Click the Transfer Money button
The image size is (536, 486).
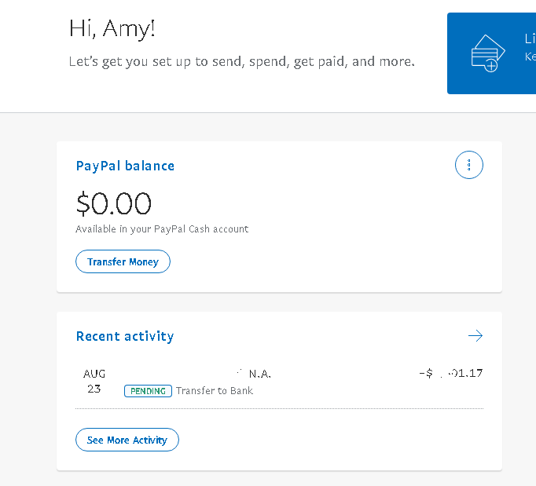tap(123, 261)
